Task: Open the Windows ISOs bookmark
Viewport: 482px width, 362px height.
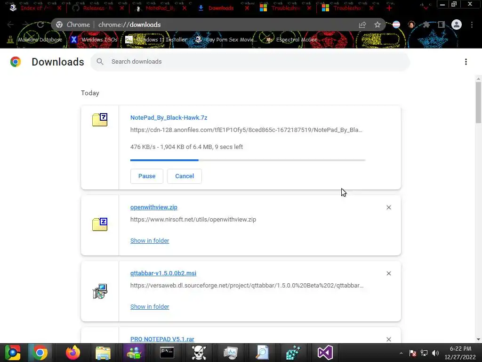Action: pos(94,40)
